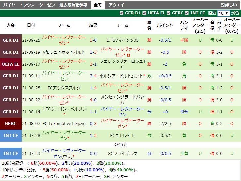Viewport: 241px width, 181px height.
Task: Open フェレンツヴァーロシュTC team link
Action: 122,64
